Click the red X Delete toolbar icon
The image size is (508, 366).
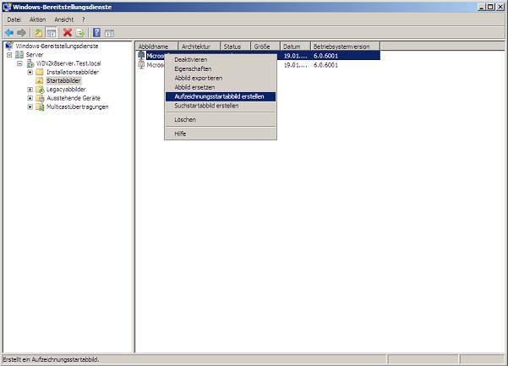point(68,32)
